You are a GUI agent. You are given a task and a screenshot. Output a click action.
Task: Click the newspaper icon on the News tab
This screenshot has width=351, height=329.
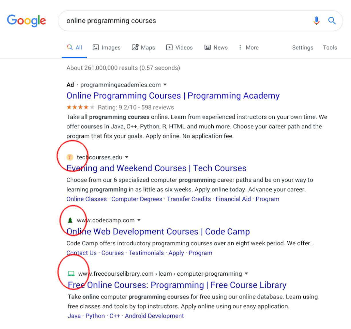pyautogui.click(x=207, y=47)
